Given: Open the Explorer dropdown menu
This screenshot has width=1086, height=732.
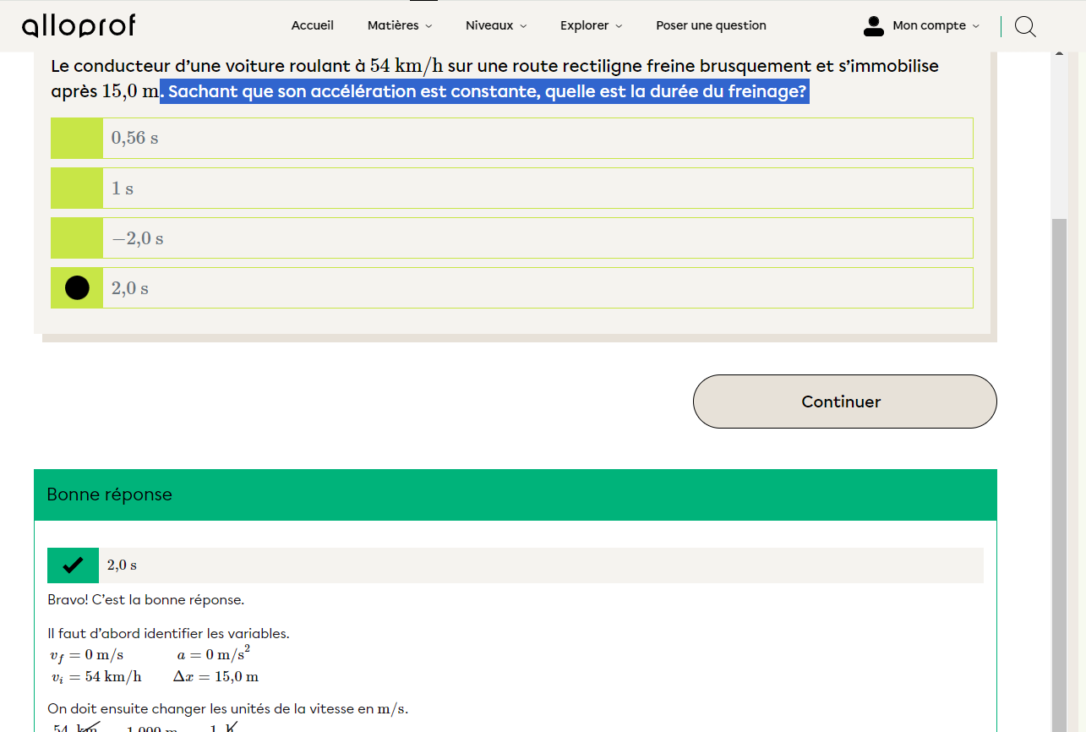Looking at the screenshot, I should [x=590, y=25].
